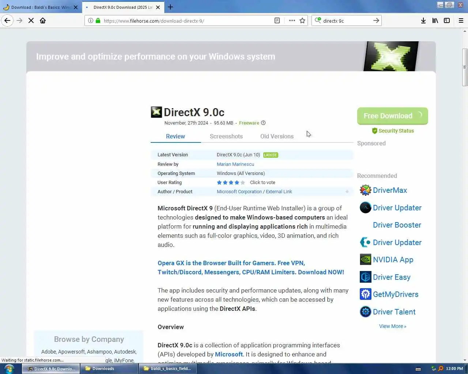Open the Screenshots tab
This screenshot has width=468, height=374.
click(x=226, y=136)
